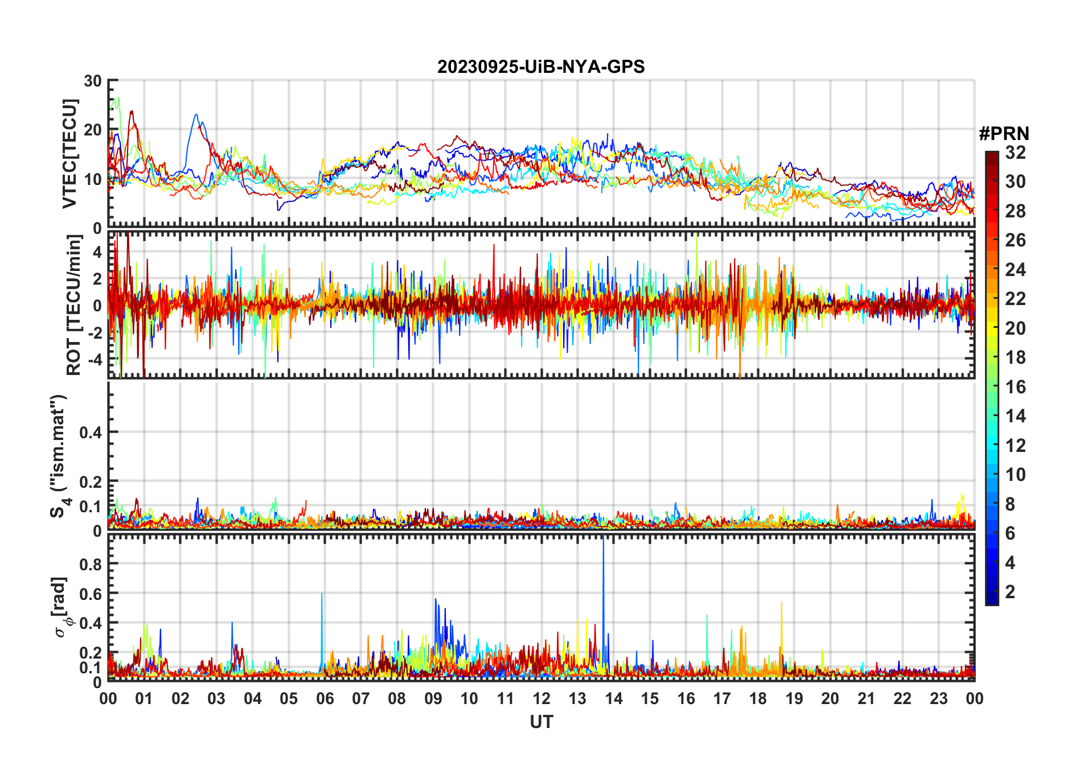Click the VTEC[TECU] y-axis label

[x=70, y=154]
